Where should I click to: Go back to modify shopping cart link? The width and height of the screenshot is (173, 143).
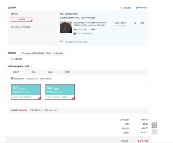(142, 8)
